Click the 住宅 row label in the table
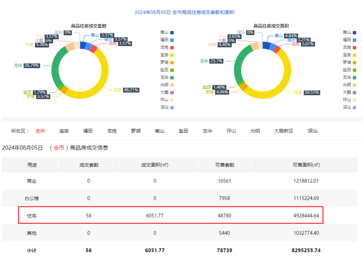The image size is (362, 261). tap(32, 215)
